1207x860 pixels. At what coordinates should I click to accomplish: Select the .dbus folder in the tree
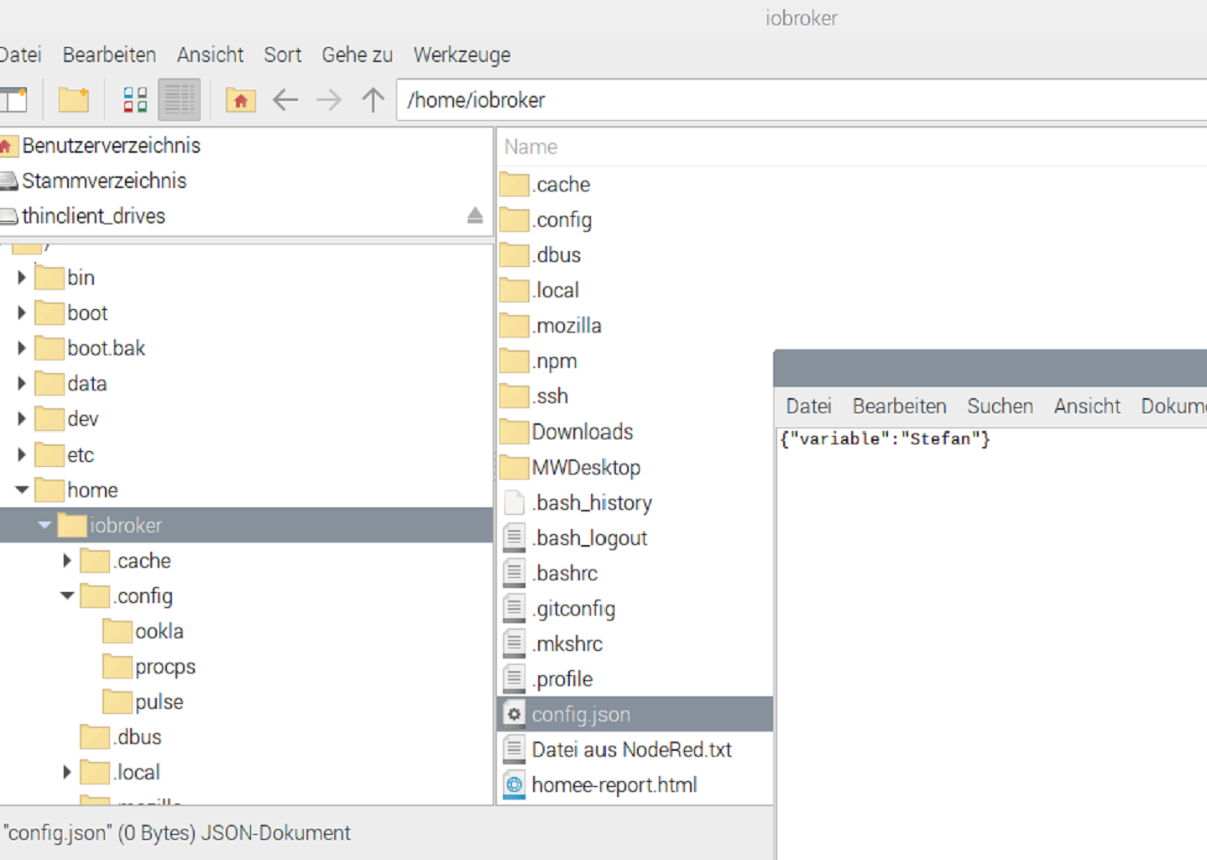[138, 737]
